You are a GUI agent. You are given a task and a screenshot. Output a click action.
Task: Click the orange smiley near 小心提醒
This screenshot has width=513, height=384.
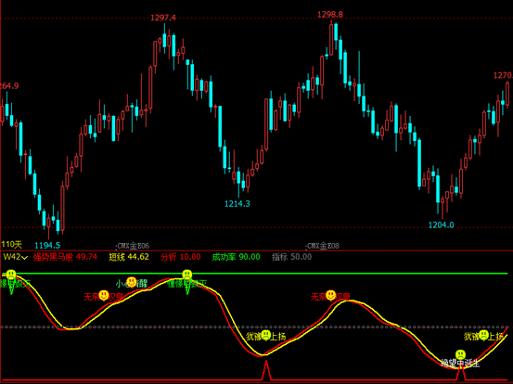[x=132, y=282]
